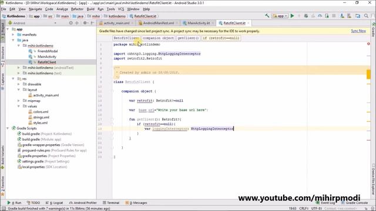The width and height of the screenshot is (376, 211).
Task: Open the Terminal tool window
Action: pyautogui.click(x=111, y=203)
